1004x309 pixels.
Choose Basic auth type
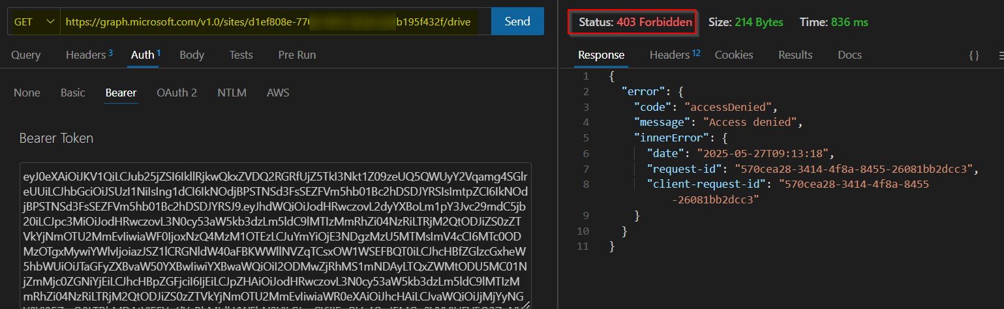(73, 93)
